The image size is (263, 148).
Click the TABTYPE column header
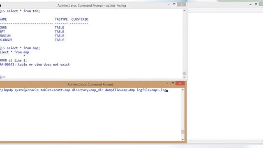61,19
